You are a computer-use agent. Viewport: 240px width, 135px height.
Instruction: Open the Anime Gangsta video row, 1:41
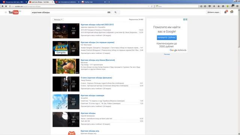[112, 48]
